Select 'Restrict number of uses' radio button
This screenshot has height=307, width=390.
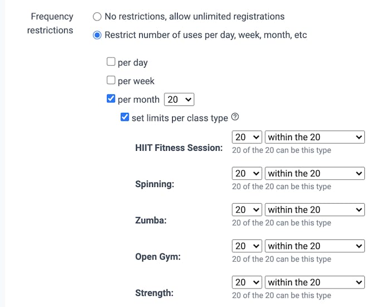[97, 35]
